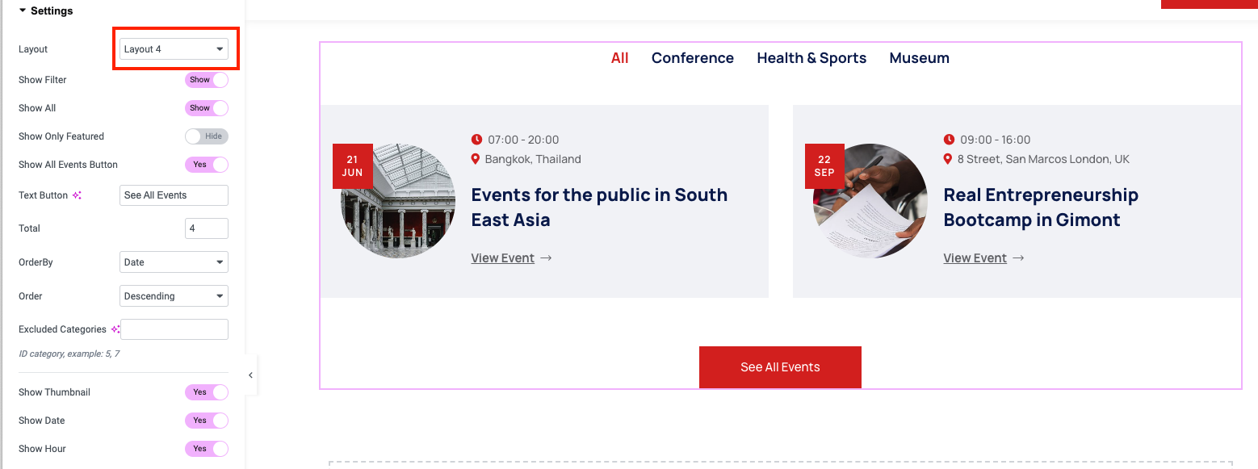Open the OrderBy dropdown
The width and height of the screenshot is (1258, 469).
174,262
